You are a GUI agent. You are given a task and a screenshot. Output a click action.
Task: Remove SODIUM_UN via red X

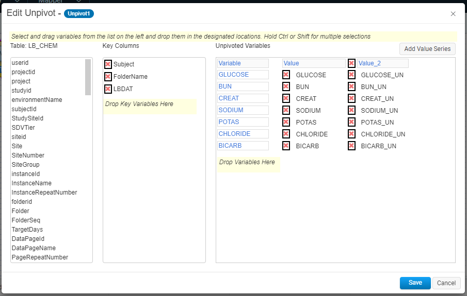[351, 110]
